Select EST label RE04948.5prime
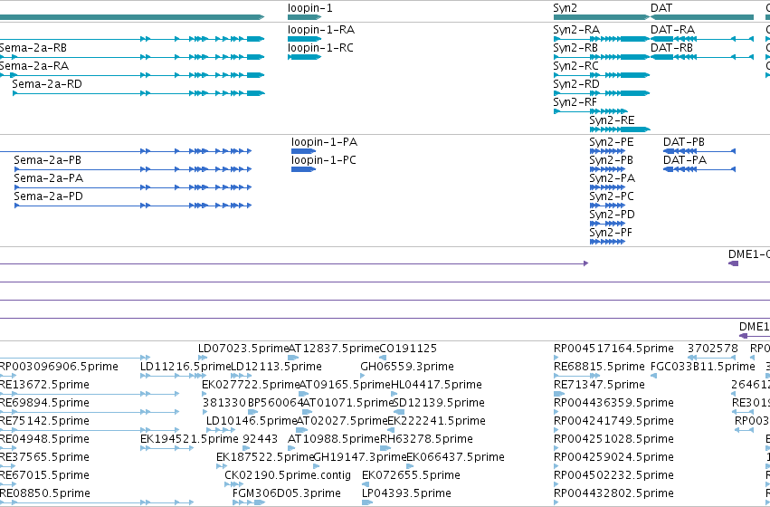The width and height of the screenshot is (770, 507). coord(44,439)
